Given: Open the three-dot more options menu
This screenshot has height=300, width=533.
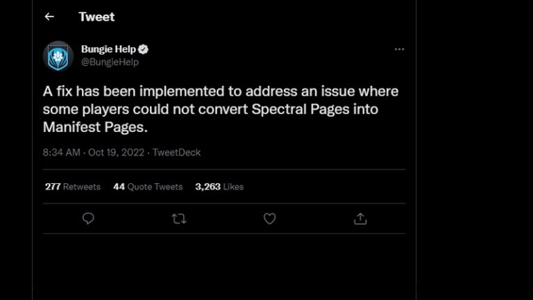Looking at the screenshot, I should pos(399,50).
